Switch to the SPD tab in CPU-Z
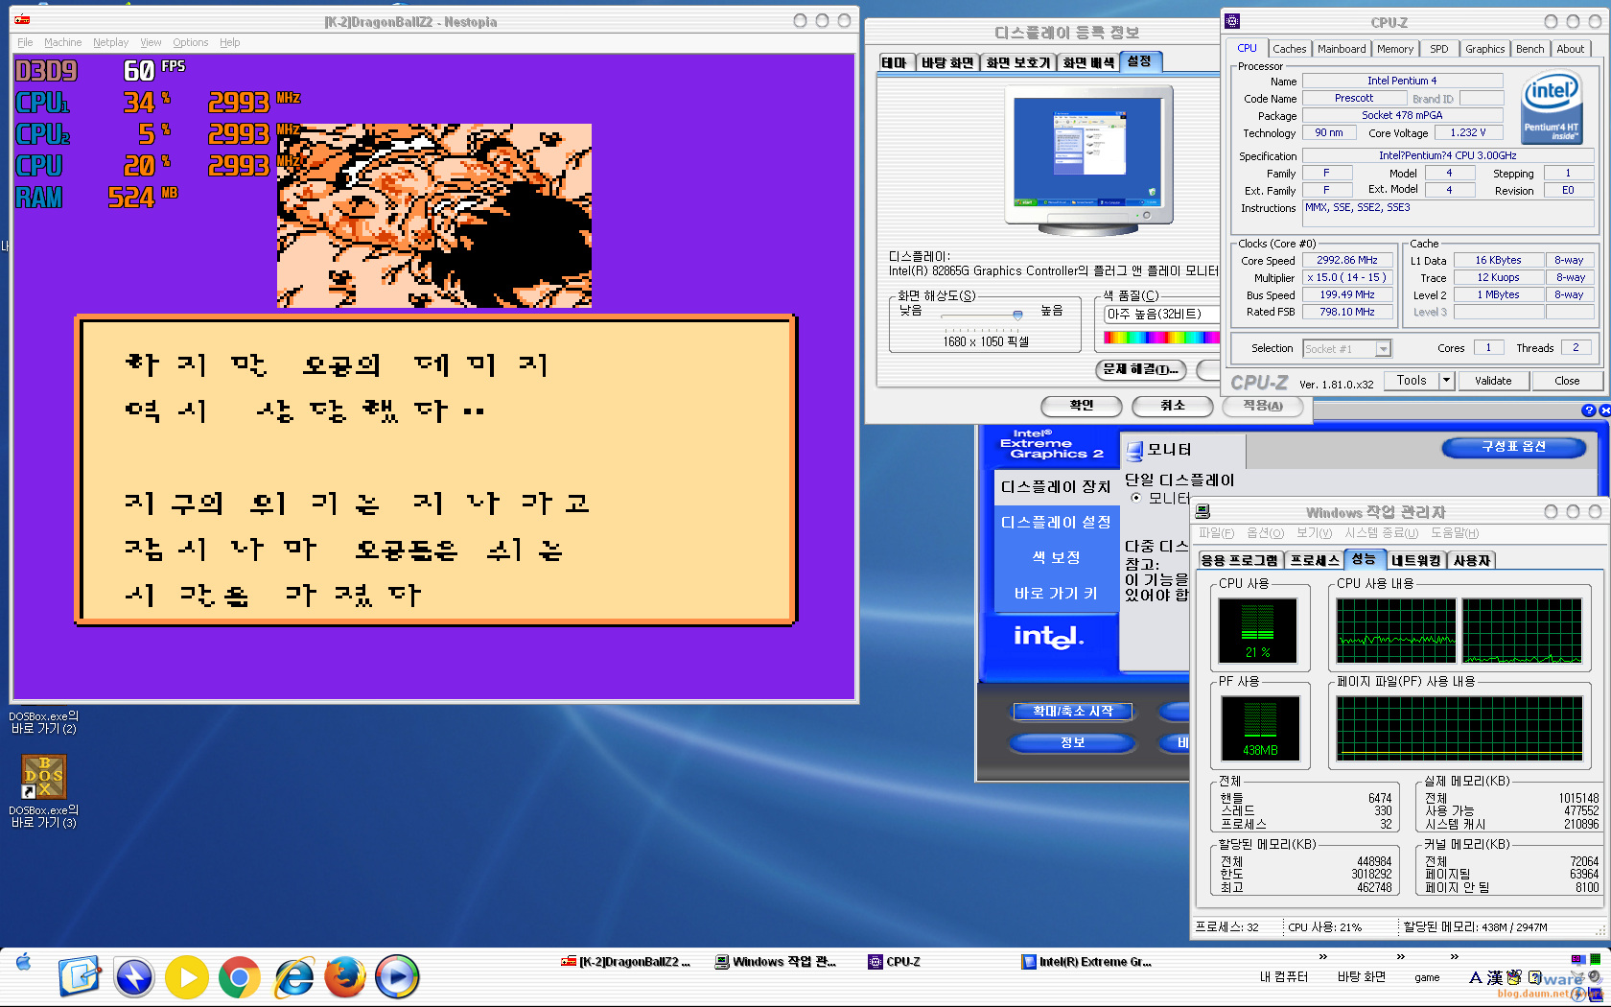This screenshot has width=1611, height=1007. 1439,49
